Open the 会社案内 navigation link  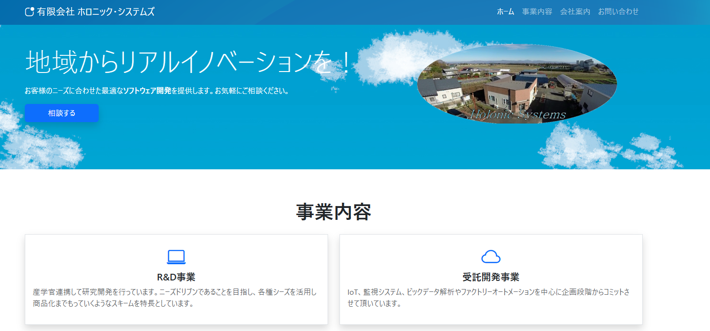click(575, 11)
